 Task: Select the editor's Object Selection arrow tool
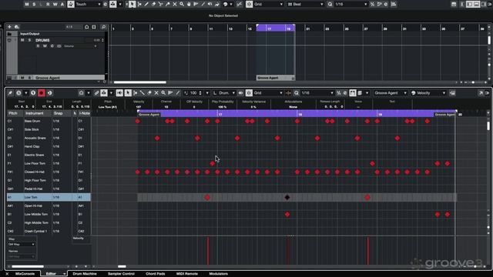pyautogui.click(x=128, y=93)
